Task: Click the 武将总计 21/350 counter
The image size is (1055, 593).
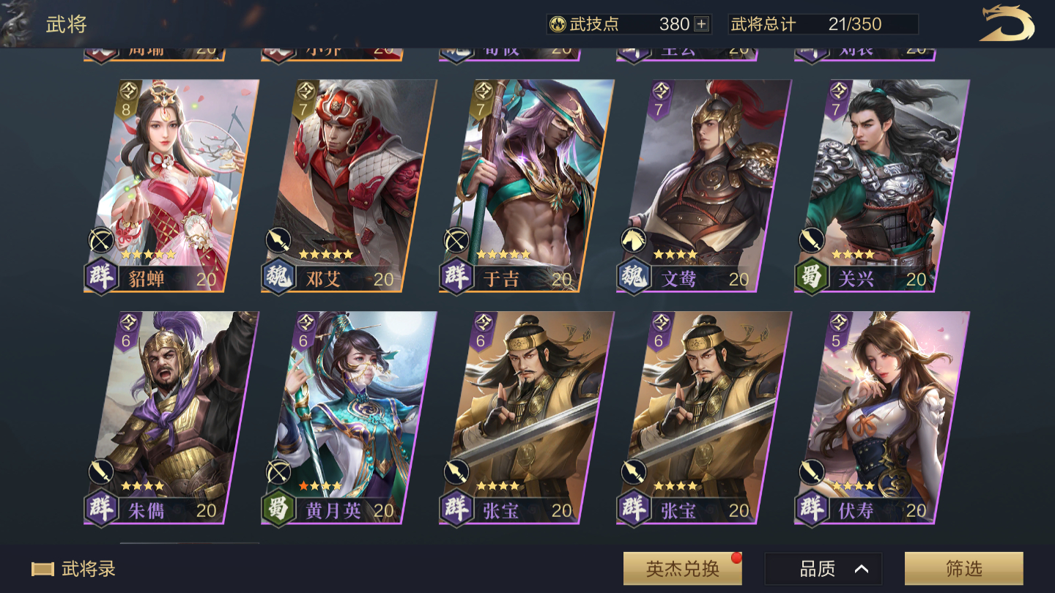Action: tap(823, 24)
